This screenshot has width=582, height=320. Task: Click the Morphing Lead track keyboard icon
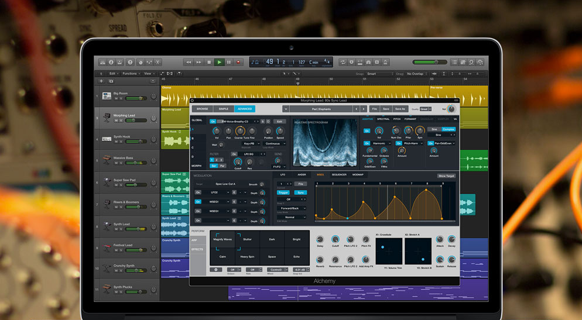[x=107, y=118]
